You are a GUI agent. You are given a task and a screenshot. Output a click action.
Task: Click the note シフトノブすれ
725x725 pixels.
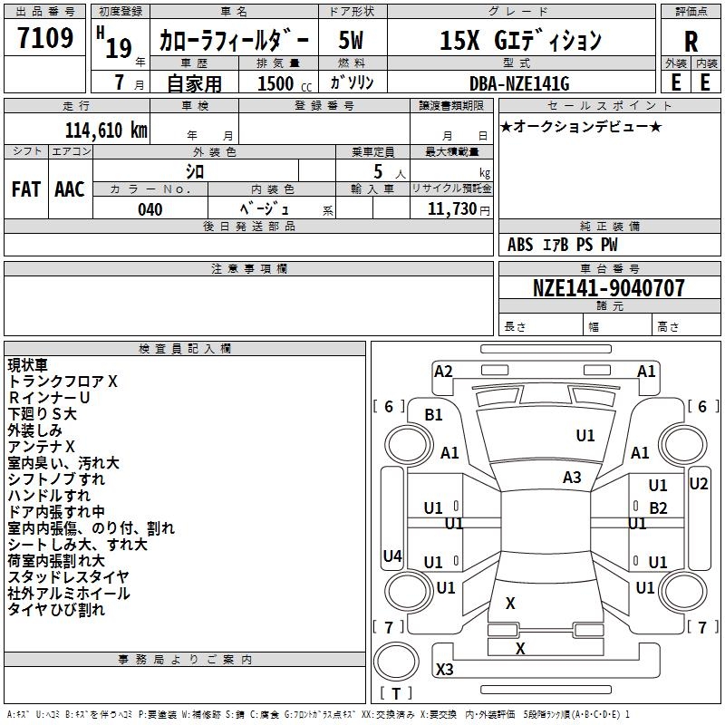coord(56,479)
